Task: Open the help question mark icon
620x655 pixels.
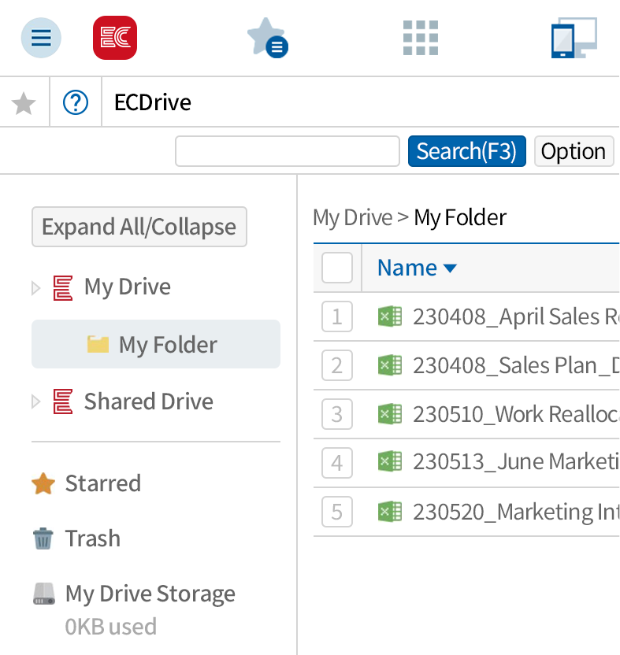Action: 76,102
